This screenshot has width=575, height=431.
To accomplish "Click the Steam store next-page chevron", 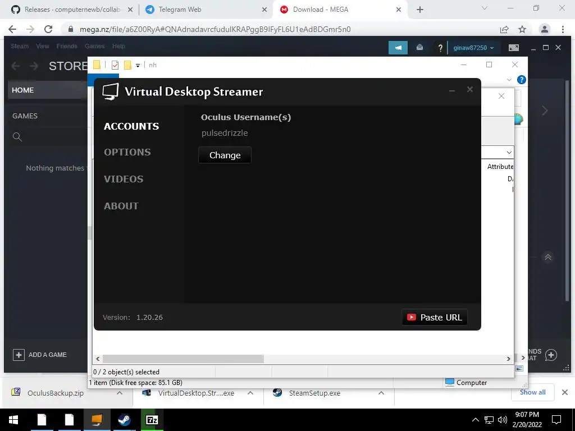I will (545, 111).
